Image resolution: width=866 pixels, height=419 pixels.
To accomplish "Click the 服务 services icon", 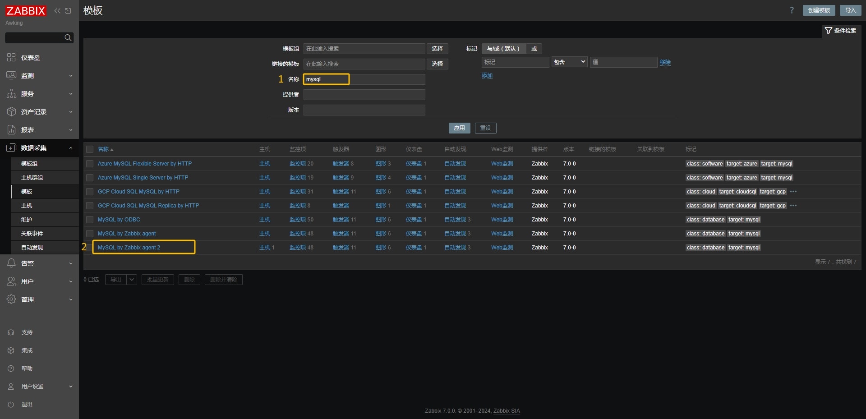I will [x=11, y=94].
